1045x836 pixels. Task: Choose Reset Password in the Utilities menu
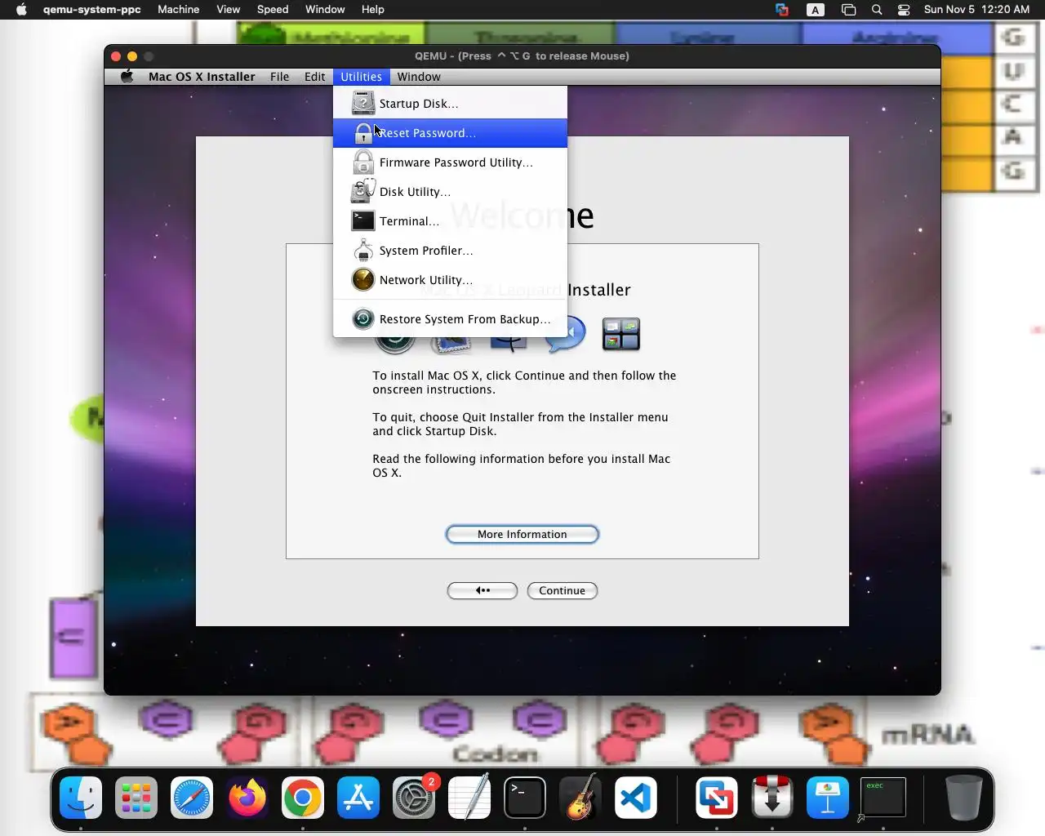click(450, 133)
